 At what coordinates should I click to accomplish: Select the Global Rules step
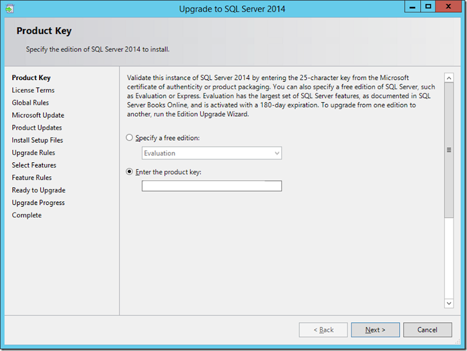coord(30,103)
